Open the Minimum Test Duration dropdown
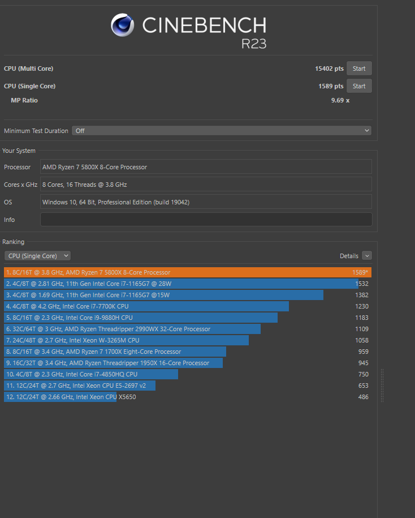Image resolution: width=415 pixels, height=518 pixels. 222,131
